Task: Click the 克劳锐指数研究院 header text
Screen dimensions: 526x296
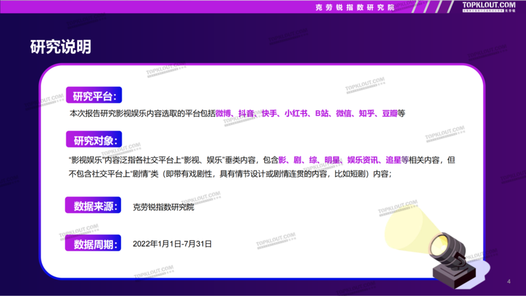Action: point(354,7)
